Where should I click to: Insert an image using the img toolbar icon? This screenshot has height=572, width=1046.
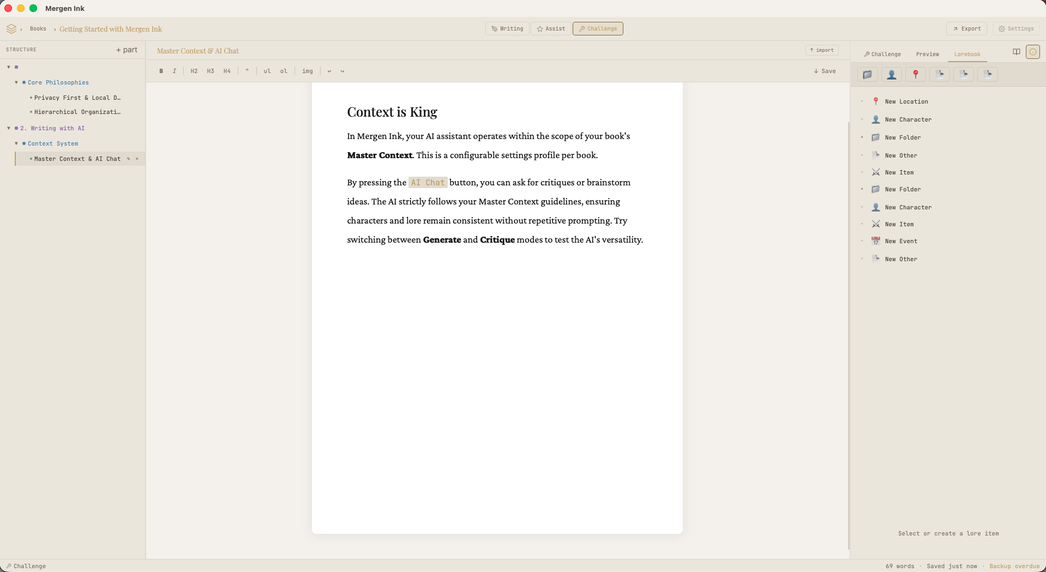point(308,71)
